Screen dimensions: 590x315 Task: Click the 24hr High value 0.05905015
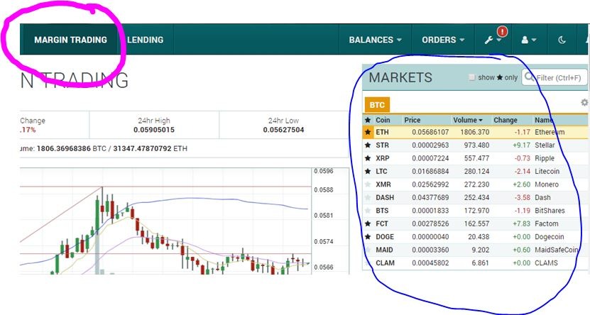tap(154, 130)
